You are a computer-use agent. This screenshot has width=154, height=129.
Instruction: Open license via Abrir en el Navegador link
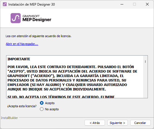pos(22,44)
